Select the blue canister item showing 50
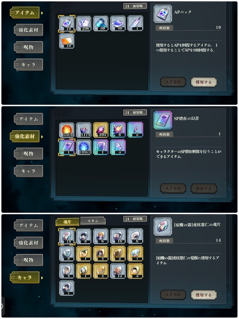The image size is (239, 319). tap(101, 24)
